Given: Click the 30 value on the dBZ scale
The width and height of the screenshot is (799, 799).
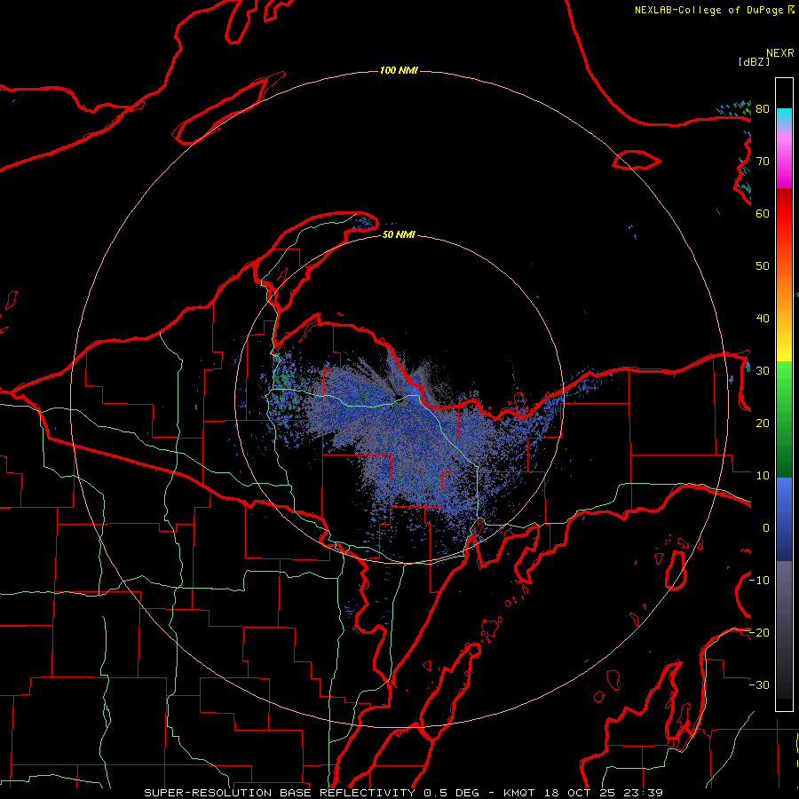Looking at the screenshot, I should (763, 371).
